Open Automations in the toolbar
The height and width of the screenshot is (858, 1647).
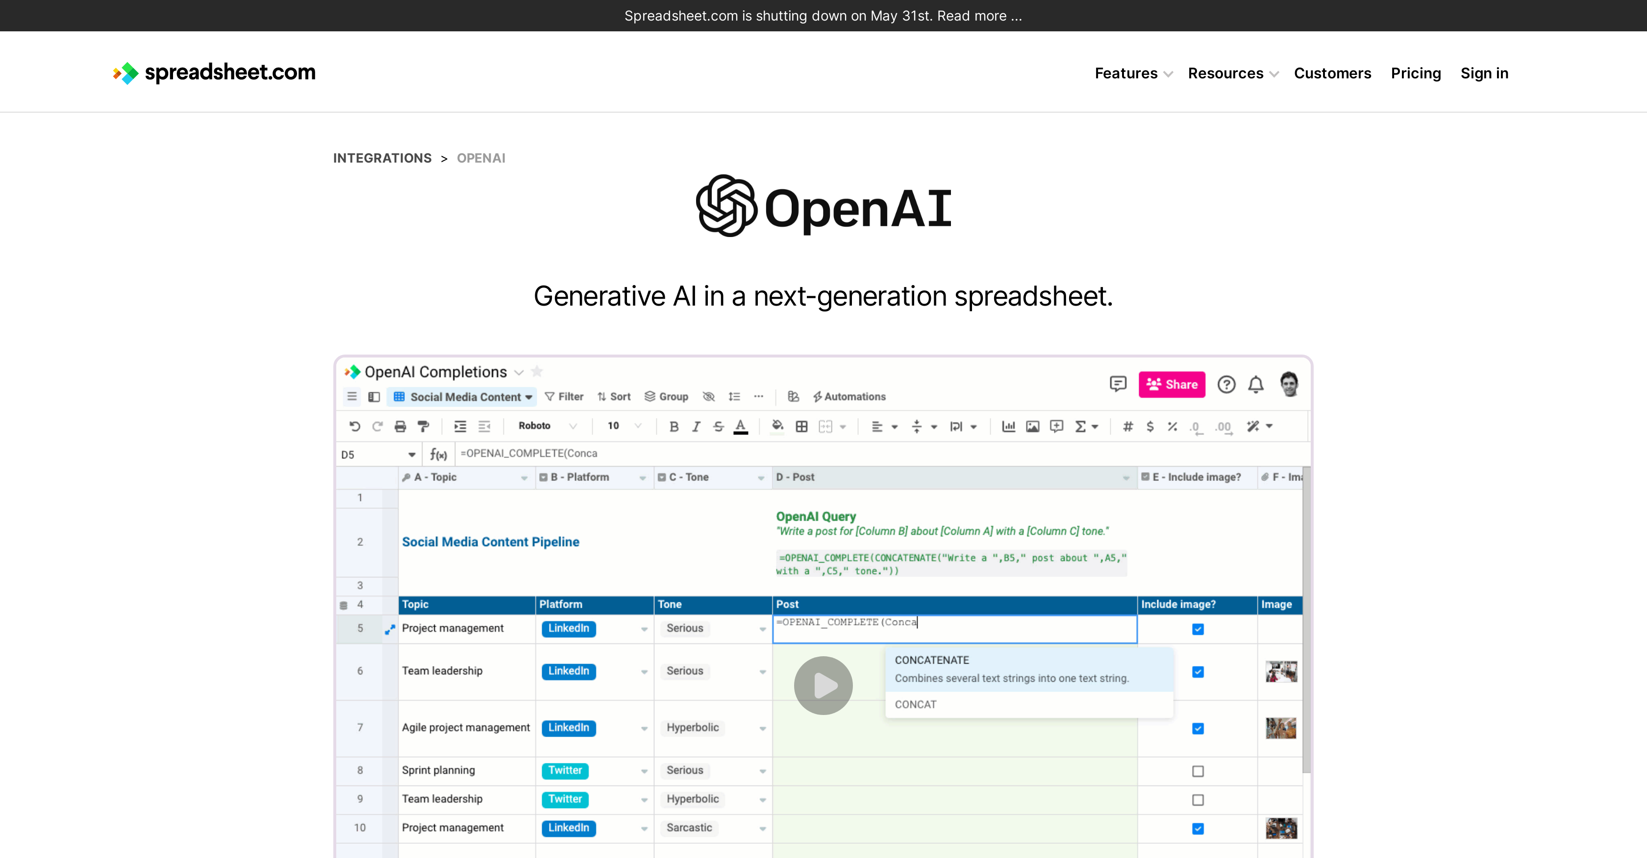(x=849, y=397)
